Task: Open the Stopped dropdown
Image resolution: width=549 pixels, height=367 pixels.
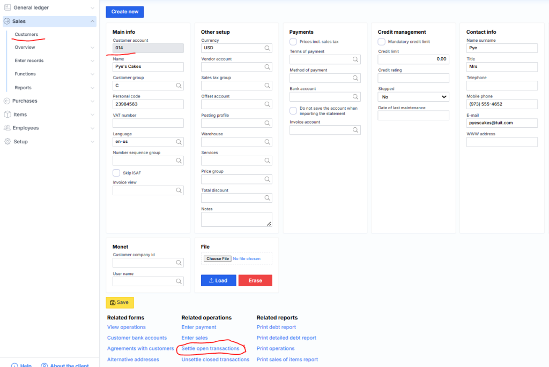Action: click(413, 97)
